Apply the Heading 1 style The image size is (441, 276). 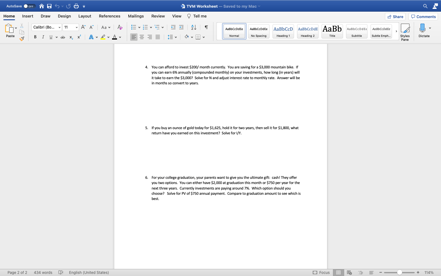[283, 31]
